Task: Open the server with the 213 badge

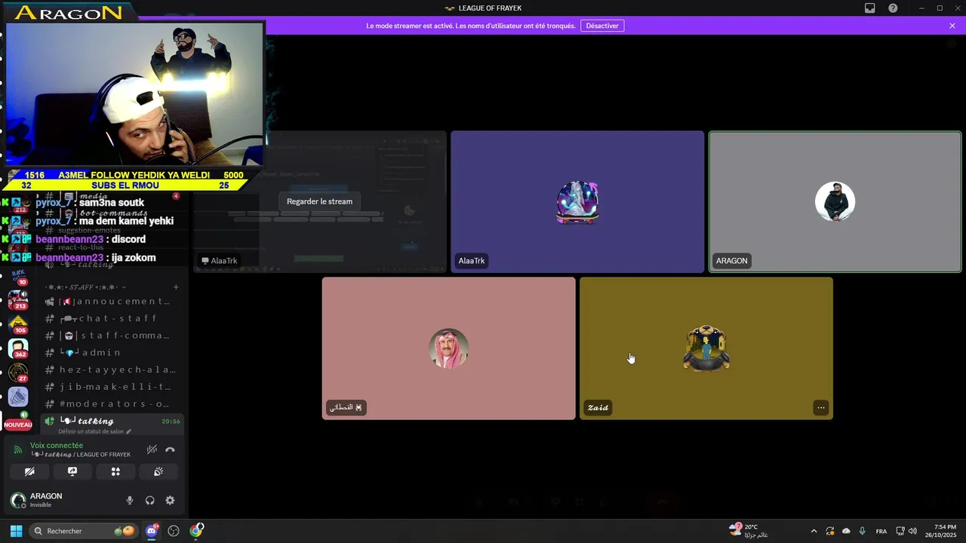Action: point(17,299)
